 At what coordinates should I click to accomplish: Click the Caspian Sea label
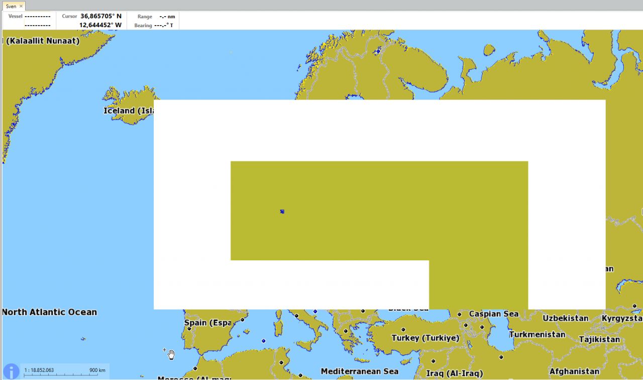tap(493, 314)
